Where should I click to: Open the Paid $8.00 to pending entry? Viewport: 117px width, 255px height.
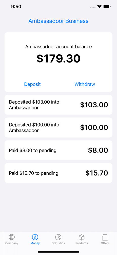(x=58, y=150)
